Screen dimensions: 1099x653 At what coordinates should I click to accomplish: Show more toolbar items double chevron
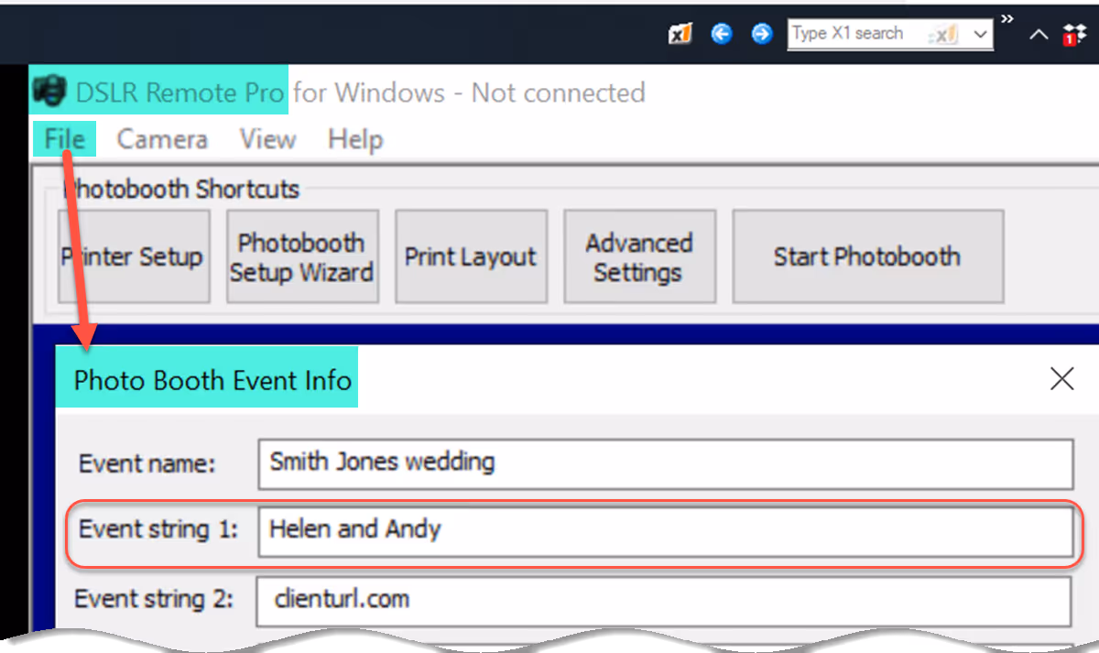point(1007,18)
